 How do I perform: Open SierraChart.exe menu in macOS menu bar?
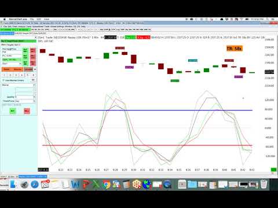click(18, 19)
